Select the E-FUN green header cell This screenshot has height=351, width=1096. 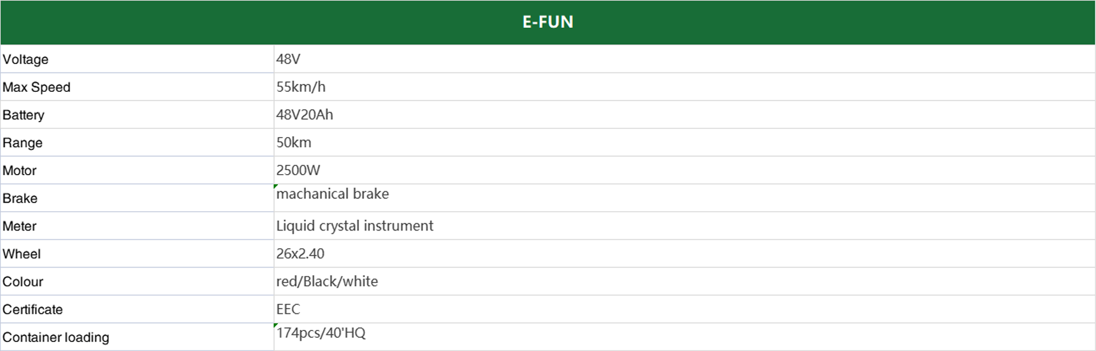pos(547,22)
